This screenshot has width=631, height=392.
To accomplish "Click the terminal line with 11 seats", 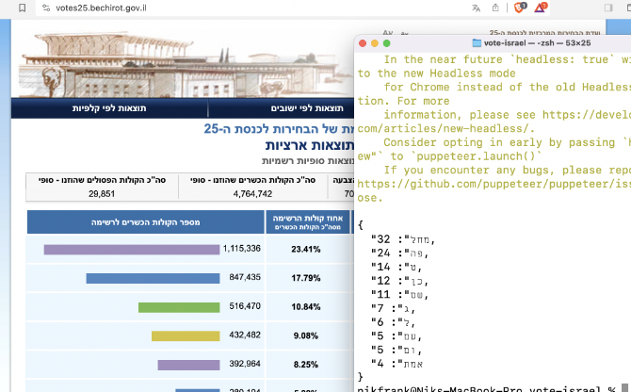I will (x=399, y=295).
